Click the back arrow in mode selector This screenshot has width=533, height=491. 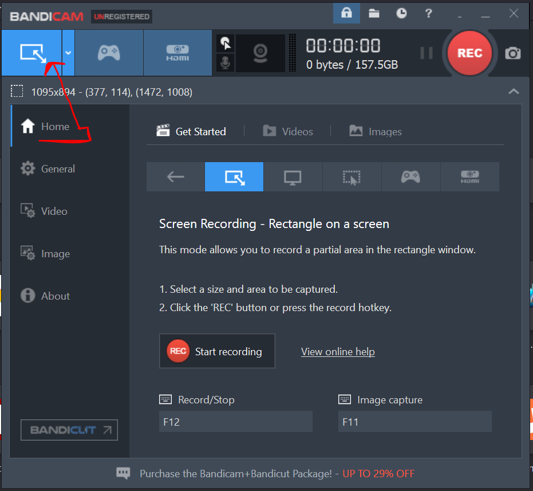[175, 176]
